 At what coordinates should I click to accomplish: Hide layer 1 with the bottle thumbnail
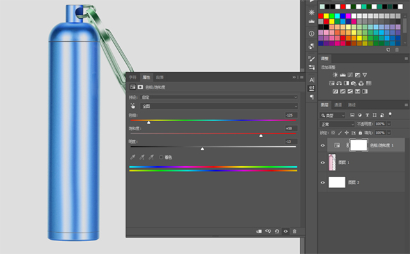323,163
